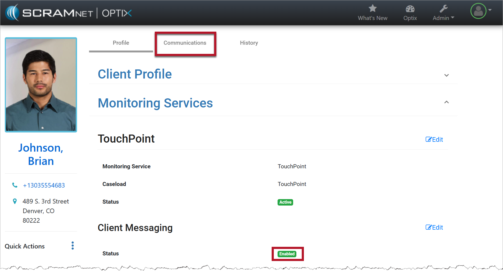Click the Enabled status badge
The width and height of the screenshot is (503, 272).
[287, 254]
